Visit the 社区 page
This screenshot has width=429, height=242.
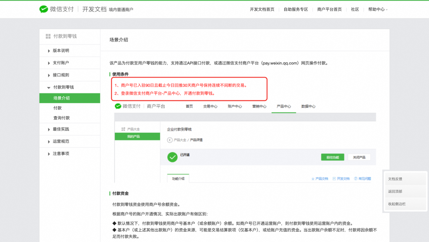click(355, 9)
